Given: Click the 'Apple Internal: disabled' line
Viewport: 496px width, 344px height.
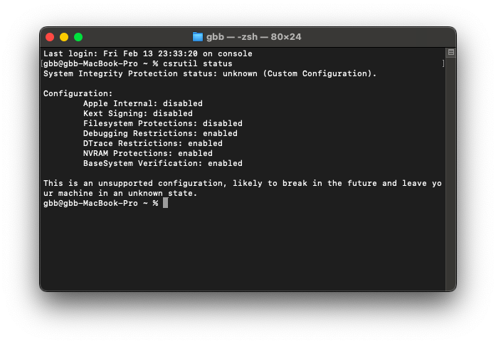Looking at the screenshot, I should 142,103.
